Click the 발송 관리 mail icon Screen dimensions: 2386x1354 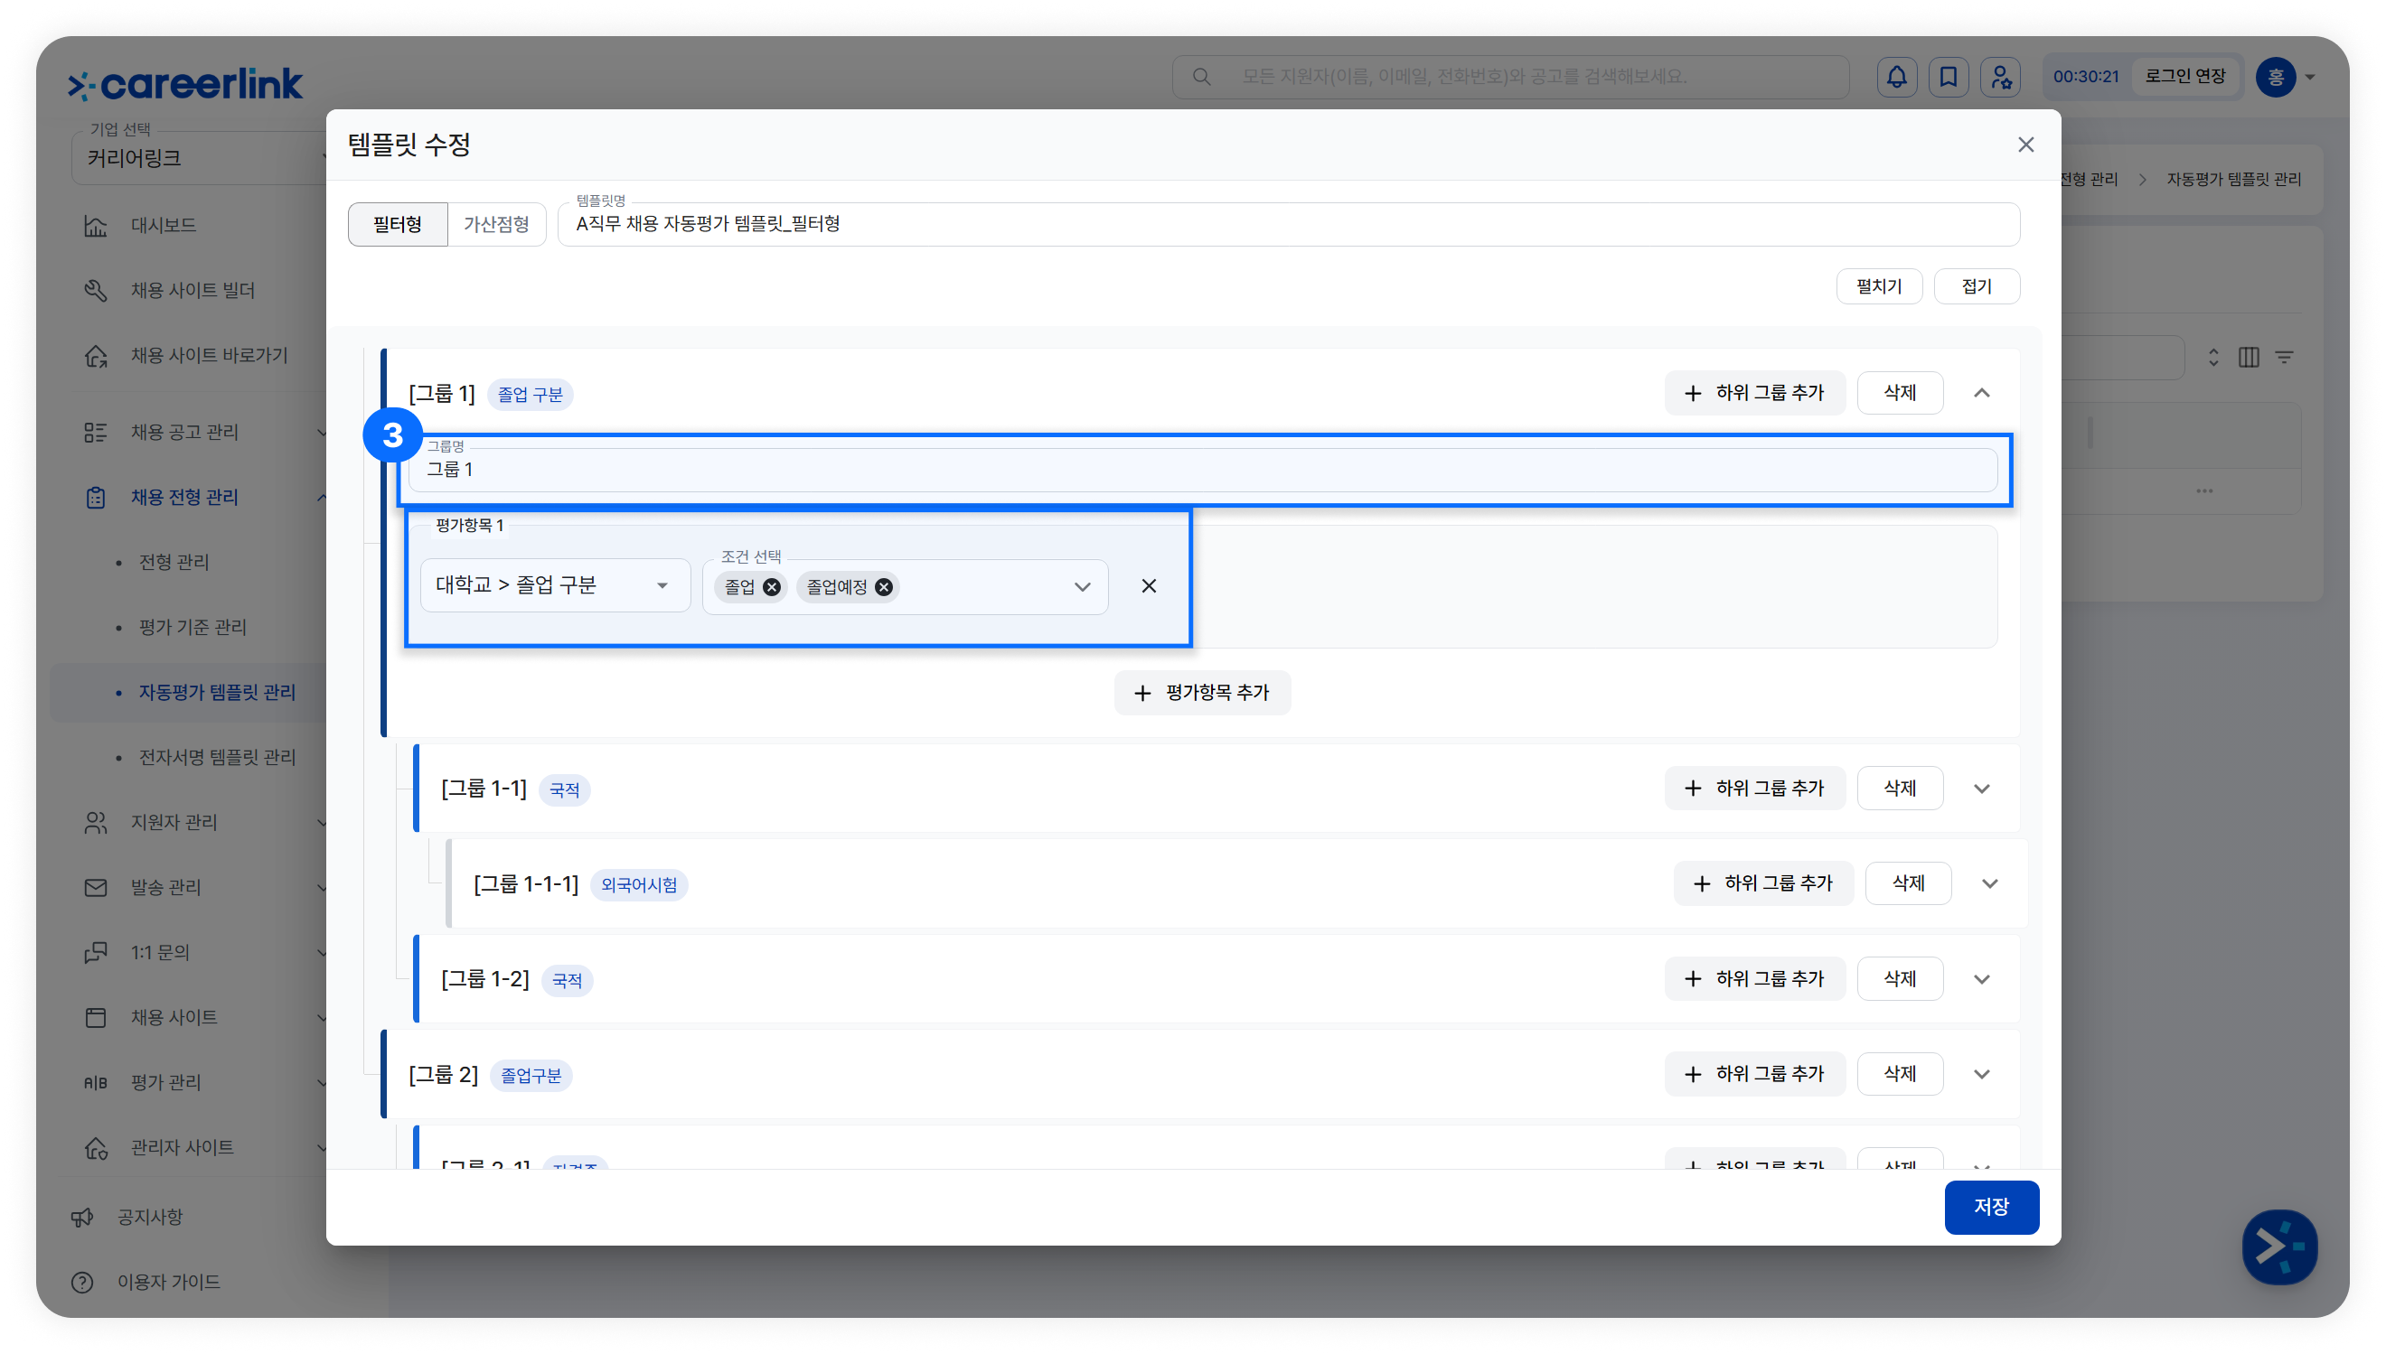[96, 888]
